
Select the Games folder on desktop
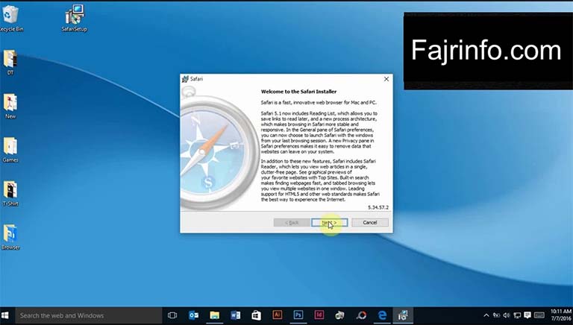coord(10,150)
